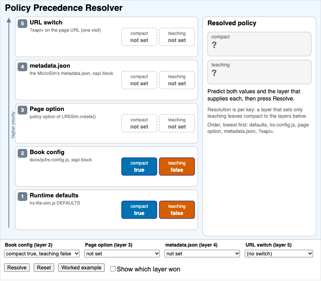Click the Runtime defaults layer title
The width and height of the screenshot is (321, 281).
[x=54, y=195]
